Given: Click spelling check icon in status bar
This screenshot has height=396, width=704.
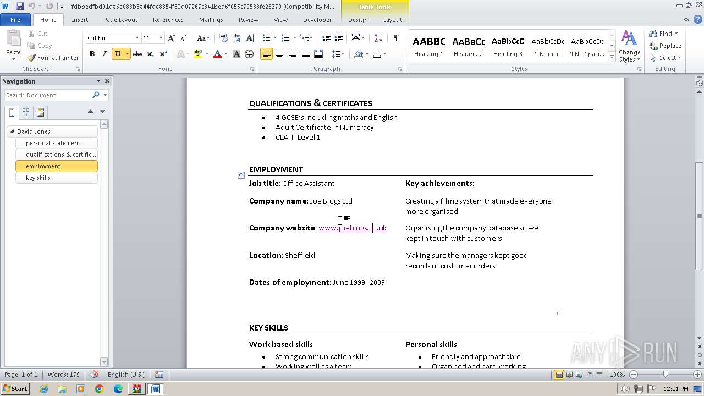Looking at the screenshot, I should coord(95,375).
